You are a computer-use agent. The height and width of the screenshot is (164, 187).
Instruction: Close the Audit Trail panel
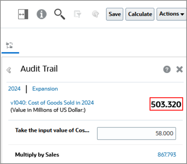[180, 69]
